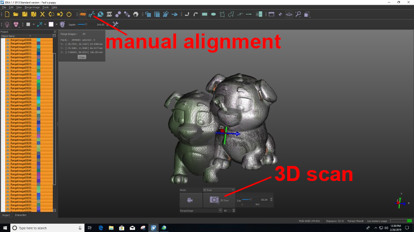This screenshot has width=414, height=232.
Task: Open Microsoft Edge from the taskbar
Action: pos(100,228)
